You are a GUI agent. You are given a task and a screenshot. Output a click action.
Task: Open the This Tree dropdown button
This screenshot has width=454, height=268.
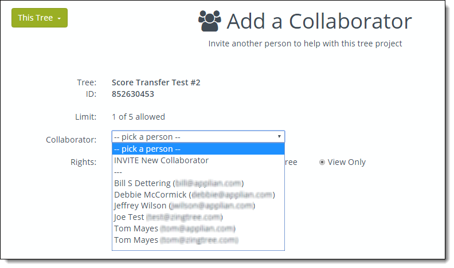pyautogui.click(x=40, y=18)
